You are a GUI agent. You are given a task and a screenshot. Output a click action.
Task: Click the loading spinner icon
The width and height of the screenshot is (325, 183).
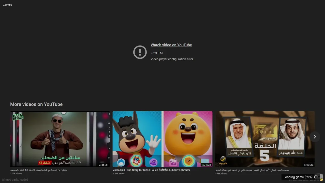tap(316, 177)
